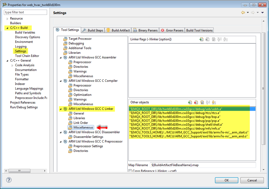
Task: Select the rtcs.a object entry
Action: 192,113
